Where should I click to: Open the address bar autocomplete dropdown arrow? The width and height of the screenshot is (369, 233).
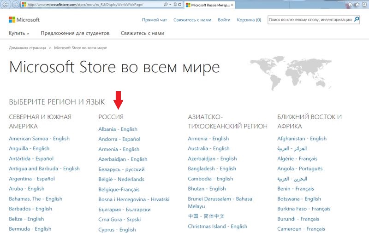[x=170, y=5]
